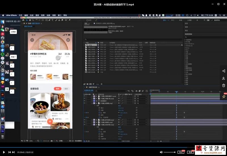The width and height of the screenshot is (227, 156).
Task: Click the share icon in player sidebar
Action: [x=224, y=71]
